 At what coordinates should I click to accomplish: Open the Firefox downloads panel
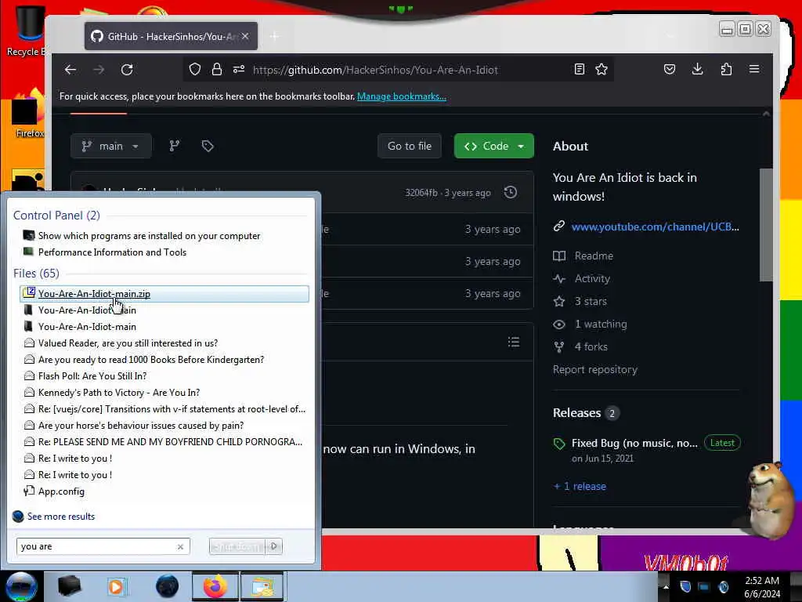[698, 70]
